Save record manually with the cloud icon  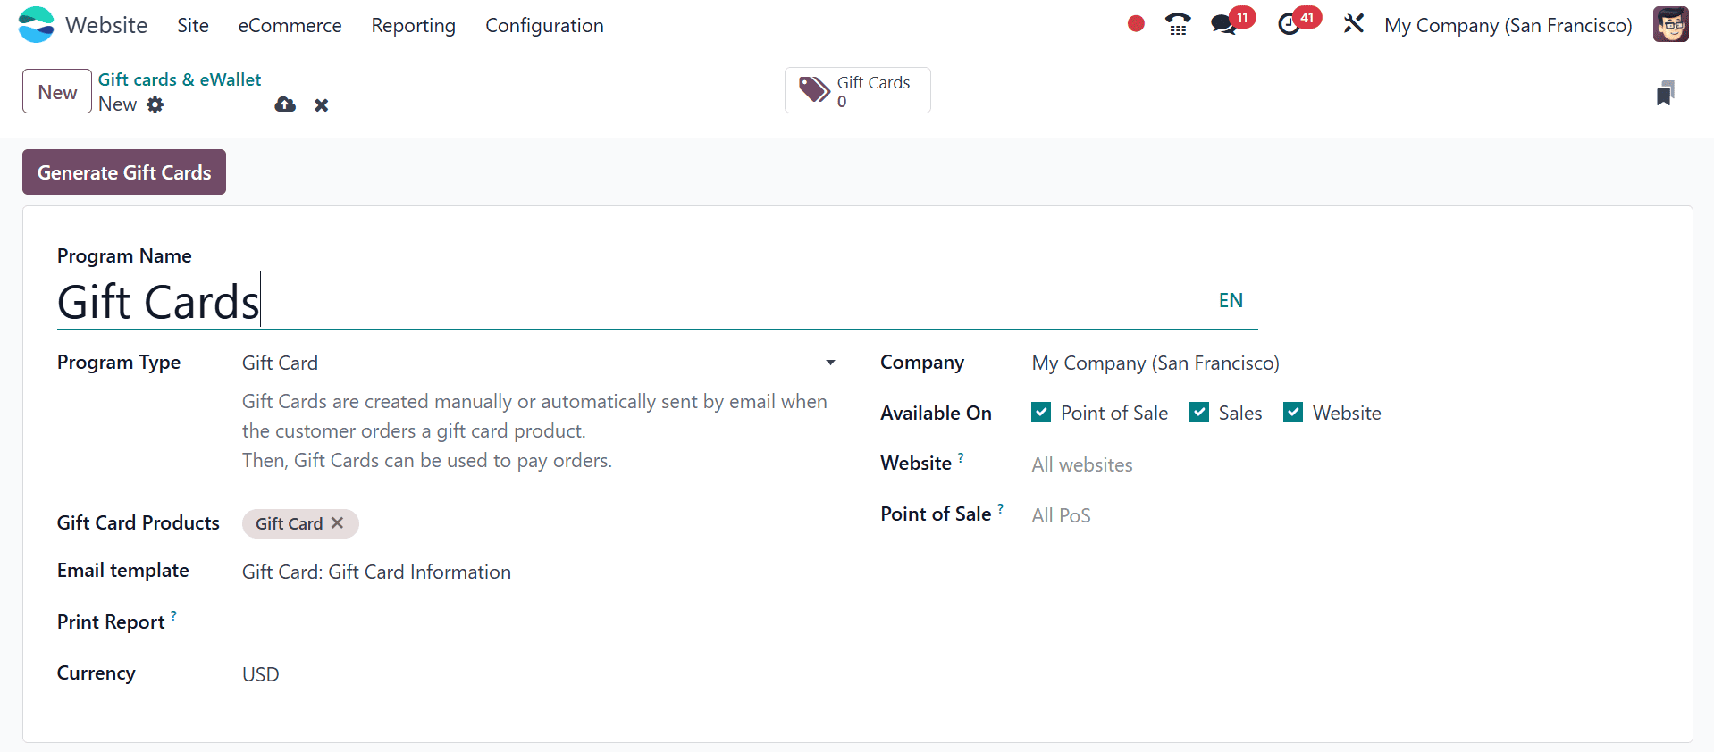click(x=285, y=104)
